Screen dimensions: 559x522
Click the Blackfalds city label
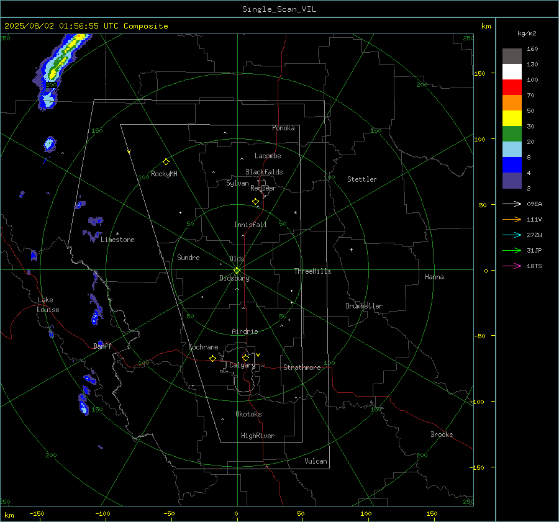coord(264,172)
